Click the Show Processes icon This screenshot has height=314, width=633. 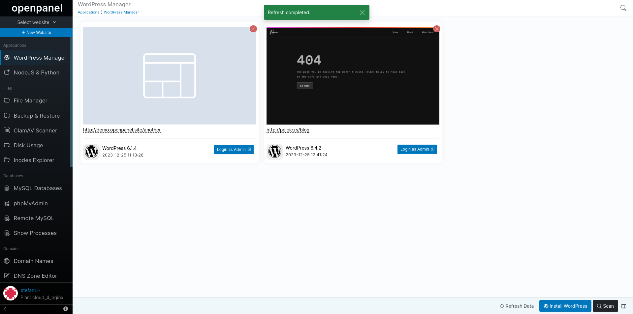coord(7,233)
